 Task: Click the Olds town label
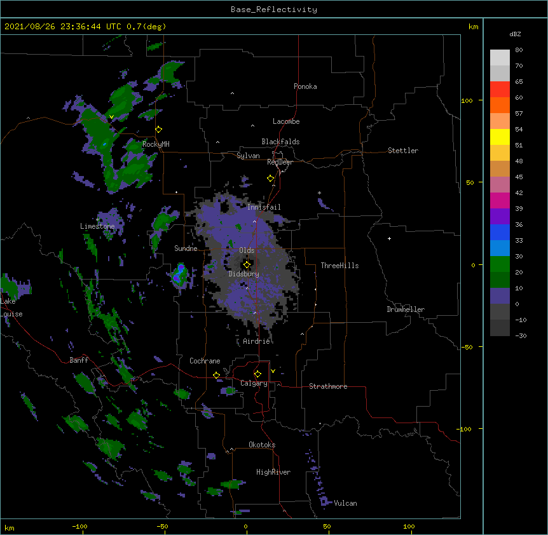pyautogui.click(x=247, y=250)
